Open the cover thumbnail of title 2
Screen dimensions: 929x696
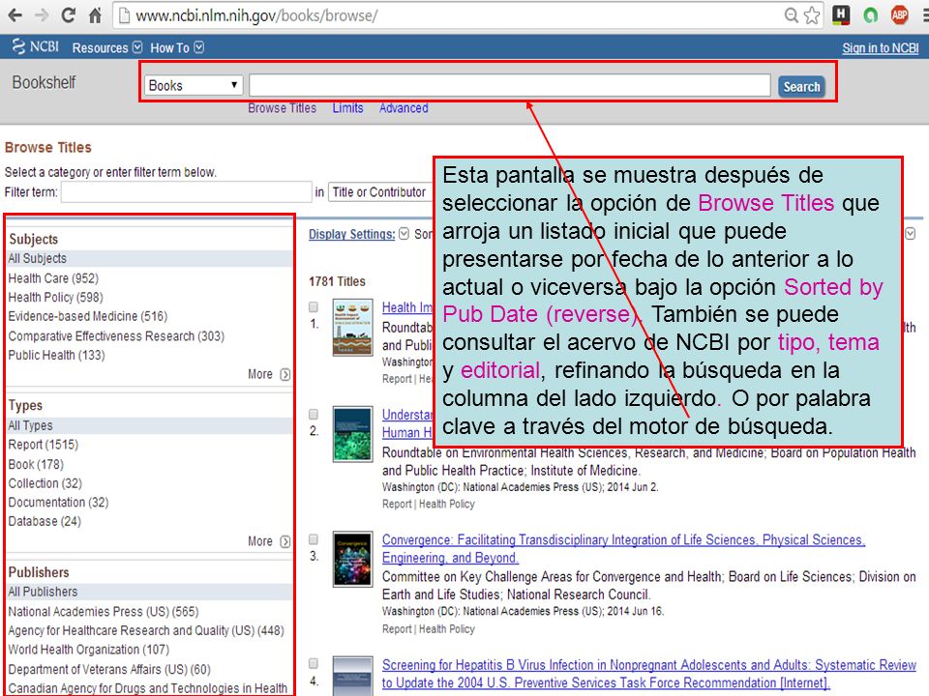click(352, 434)
